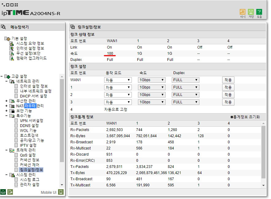
Task: Apply port 1 settings with 적용
Action: coord(228,87)
